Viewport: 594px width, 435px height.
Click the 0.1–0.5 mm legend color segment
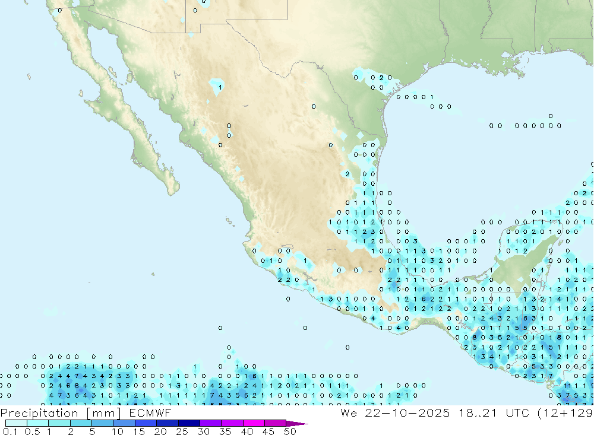[16, 423]
